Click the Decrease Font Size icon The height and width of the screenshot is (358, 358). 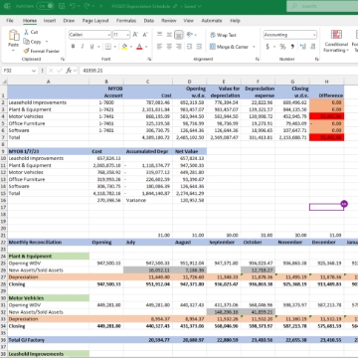click(x=145, y=35)
